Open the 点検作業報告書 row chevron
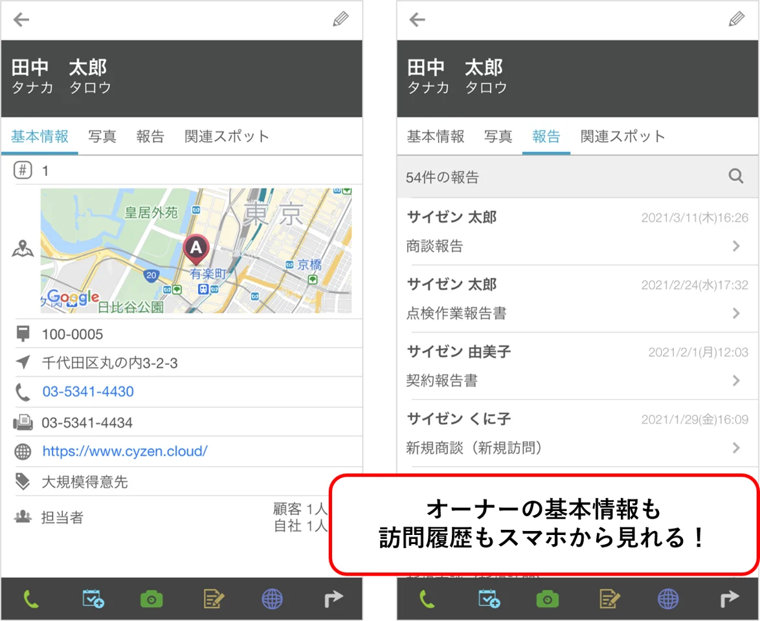Image resolution: width=760 pixels, height=621 pixels. tap(736, 313)
